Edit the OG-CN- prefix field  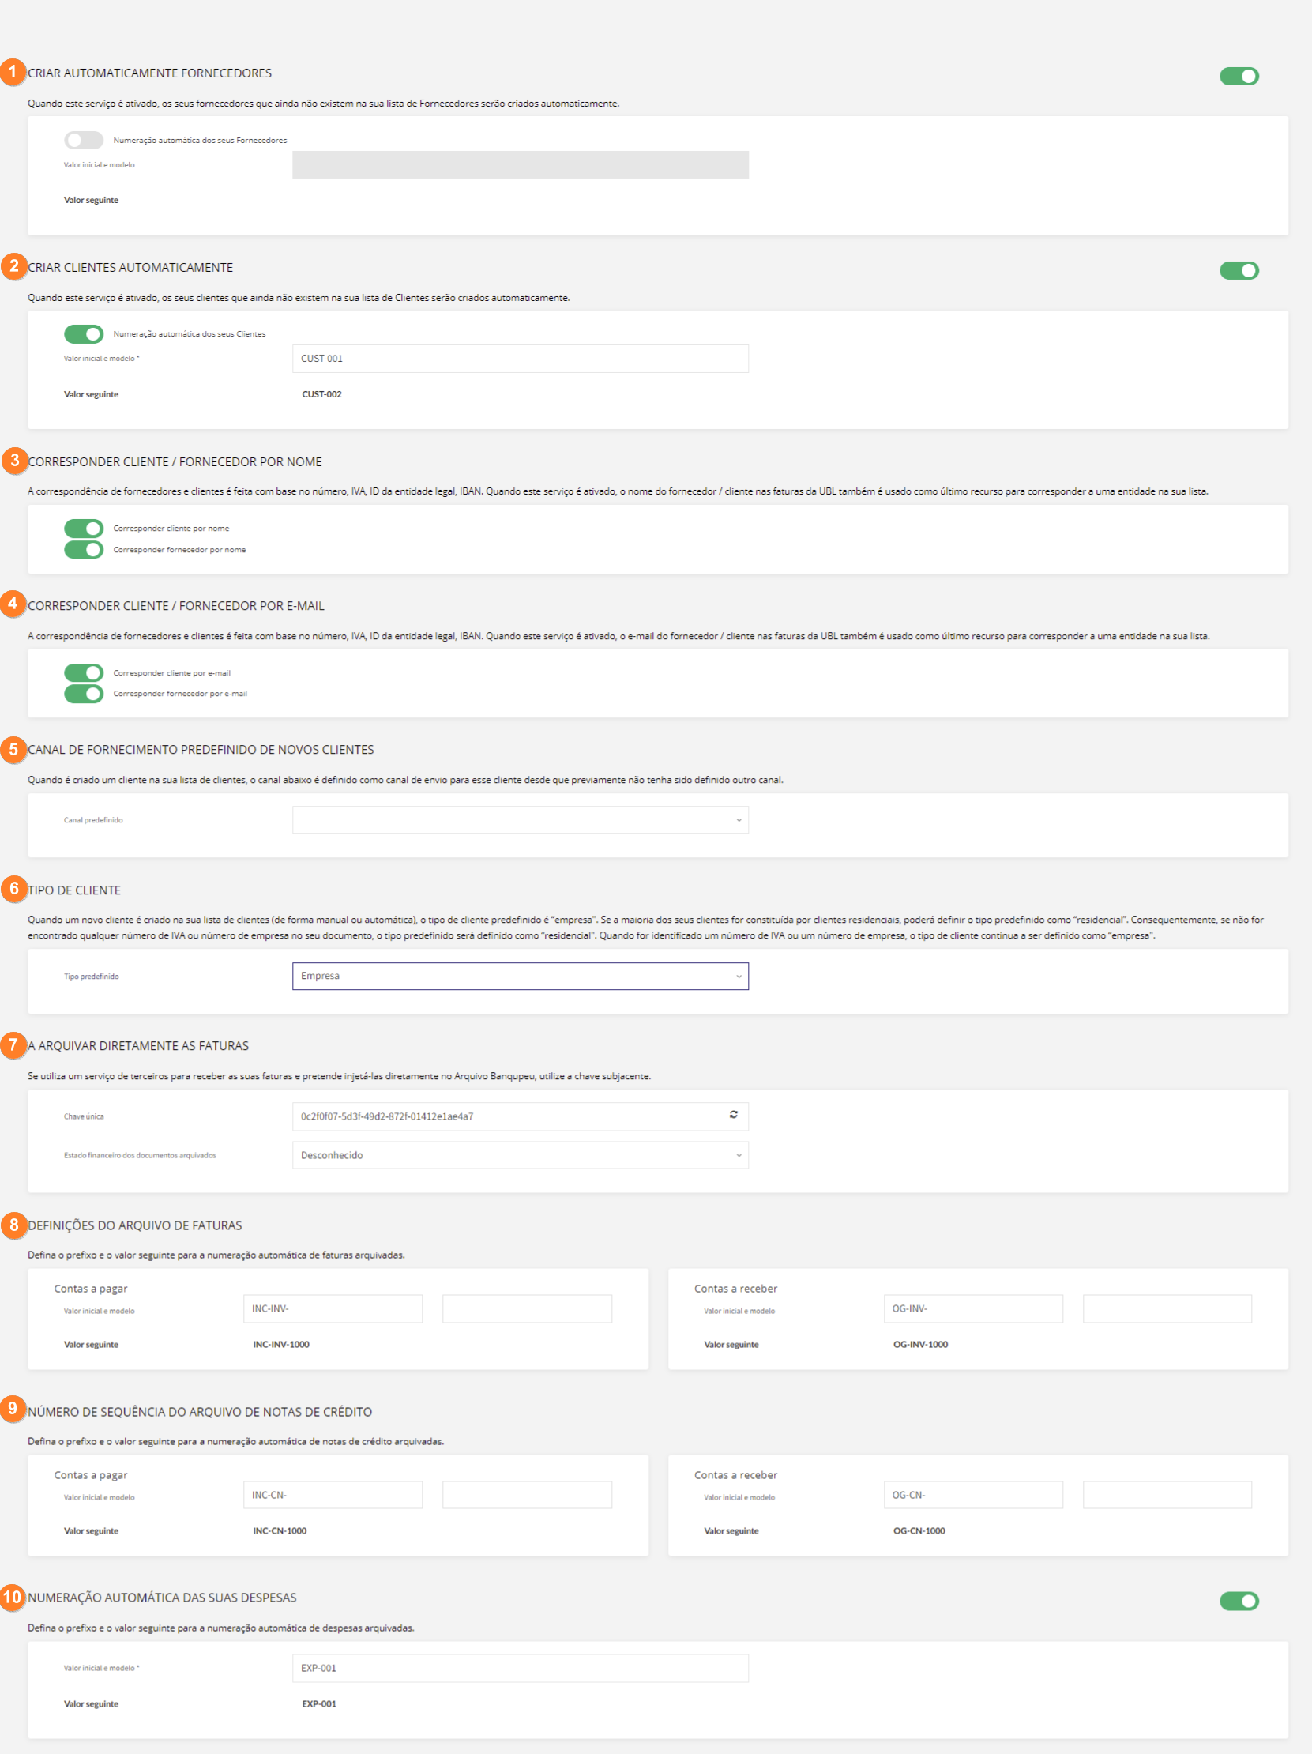973,1495
